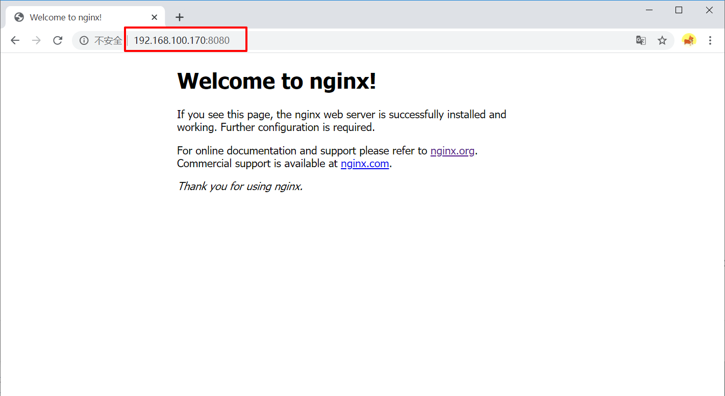Screen dimensions: 725x396
Task: Go back with the browser back arrow
Action: click(x=15, y=41)
